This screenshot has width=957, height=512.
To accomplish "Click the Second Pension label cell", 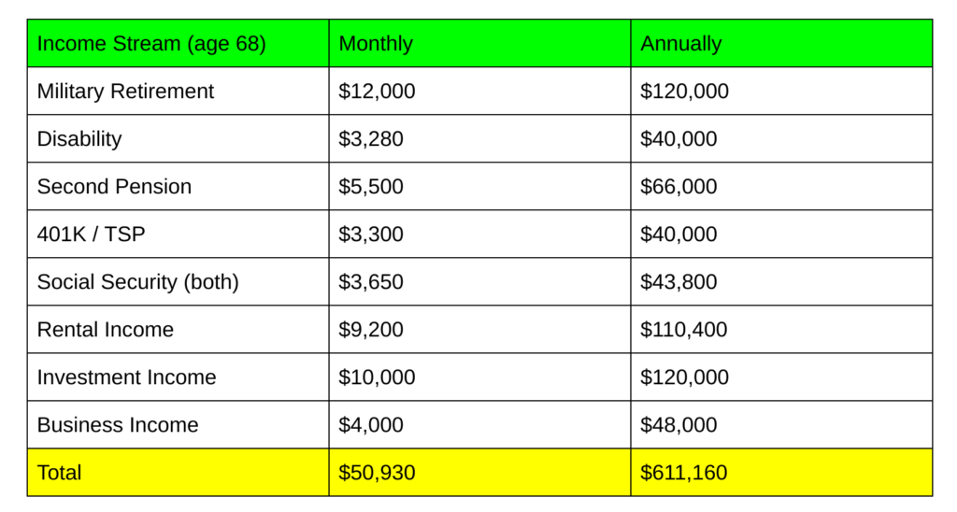I will click(114, 187).
